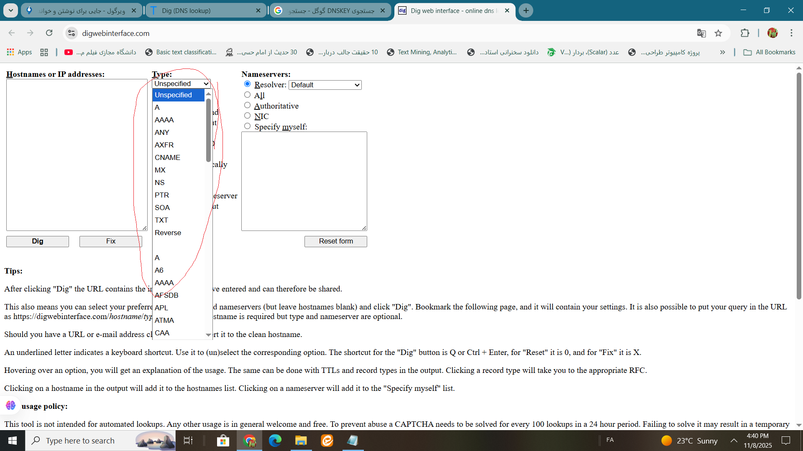Bookmark this page with star icon
Viewport: 803px width, 451px height.
click(x=719, y=33)
